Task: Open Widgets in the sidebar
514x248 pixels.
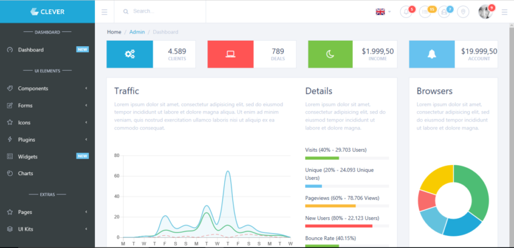Action: pyautogui.click(x=48, y=156)
